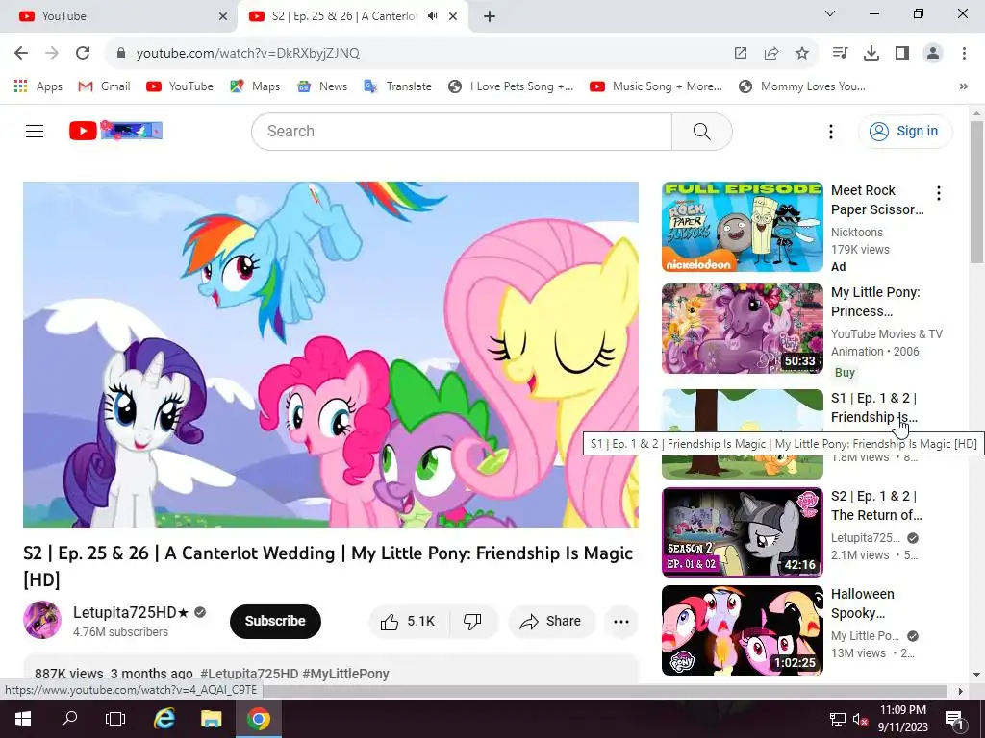Click S1 Ep. 1 & 2 Friendship title
This screenshot has height=738, width=985.
(874, 407)
